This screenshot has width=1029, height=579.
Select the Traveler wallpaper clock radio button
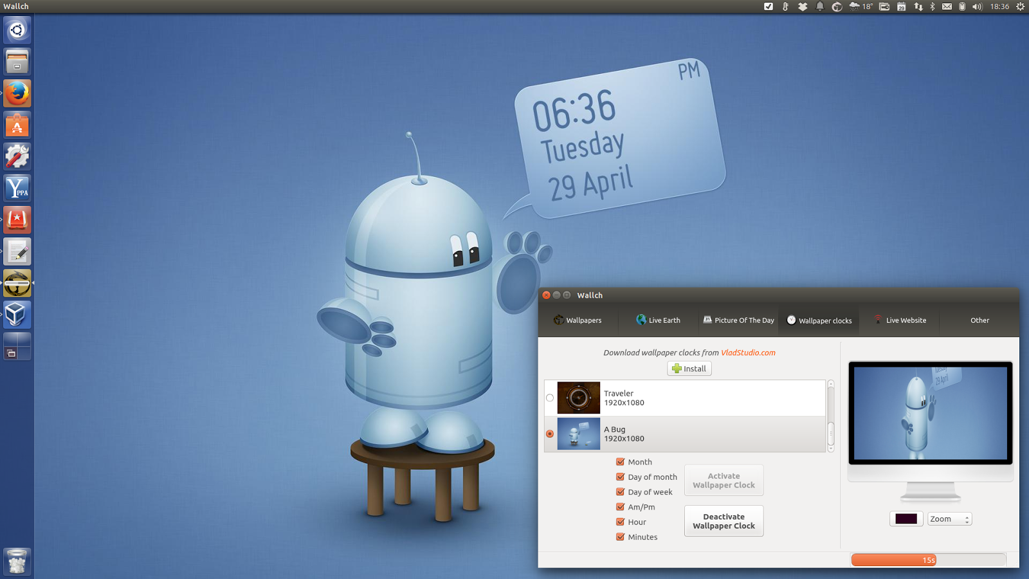coord(550,398)
